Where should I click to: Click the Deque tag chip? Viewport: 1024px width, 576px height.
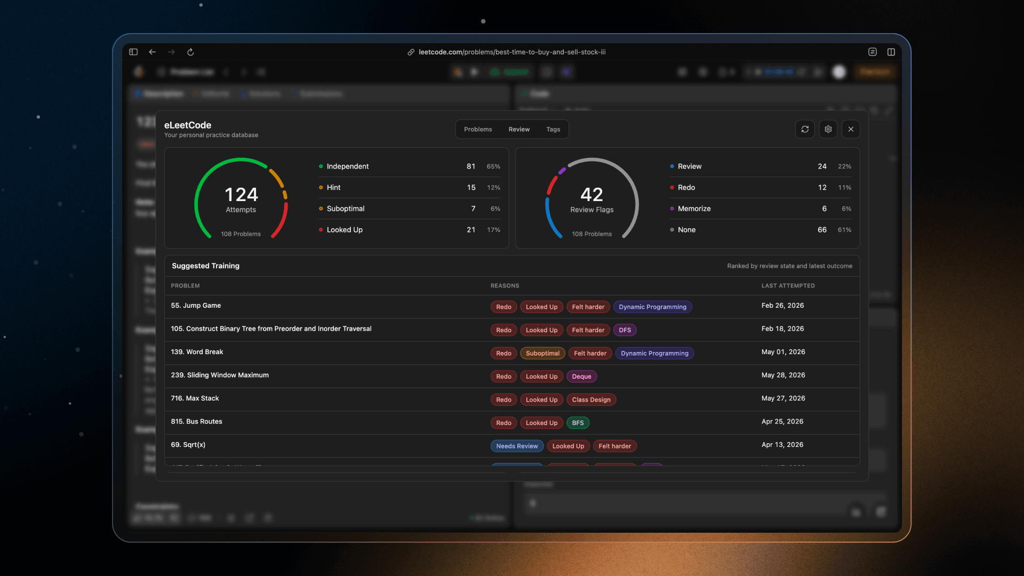[x=581, y=377]
